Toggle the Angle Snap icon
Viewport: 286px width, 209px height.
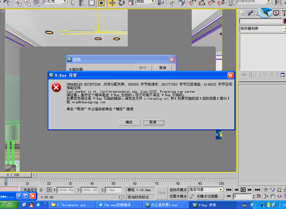(x=202, y=3)
